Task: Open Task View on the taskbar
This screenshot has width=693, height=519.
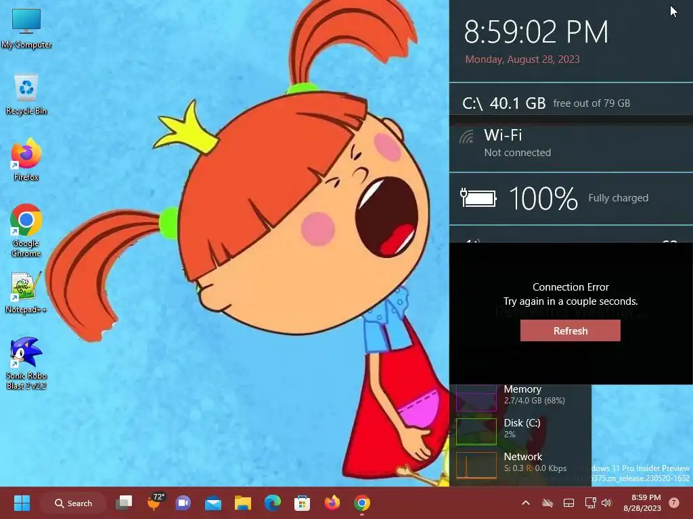Action: tap(124, 503)
